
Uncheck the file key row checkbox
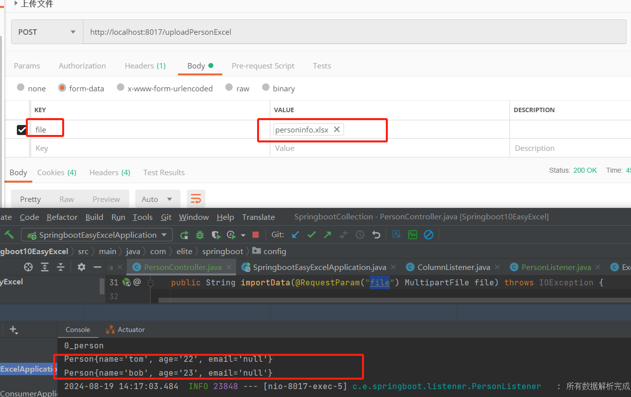[21, 130]
